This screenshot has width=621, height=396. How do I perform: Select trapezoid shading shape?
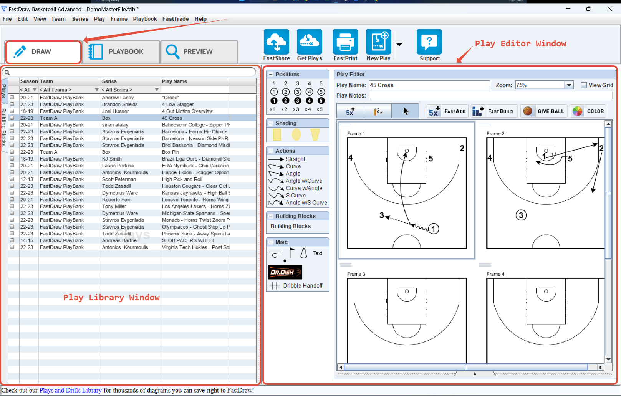coord(315,134)
